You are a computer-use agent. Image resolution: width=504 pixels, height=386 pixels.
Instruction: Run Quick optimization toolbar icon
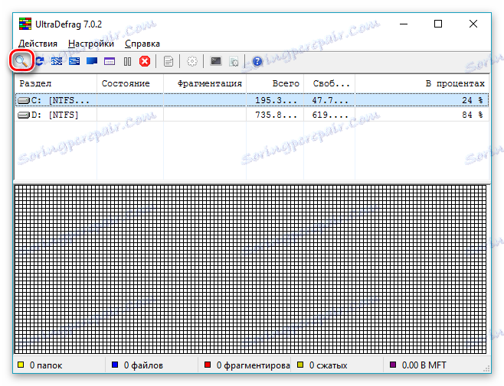point(74,61)
